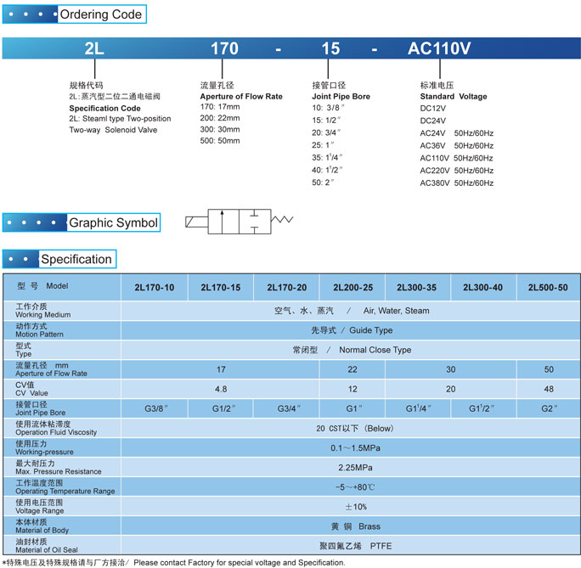Click the Ordering Code section heading

(75, 14)
